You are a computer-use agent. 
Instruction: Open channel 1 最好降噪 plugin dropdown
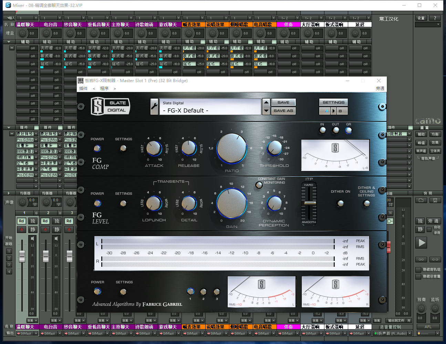tap(36, 134)
